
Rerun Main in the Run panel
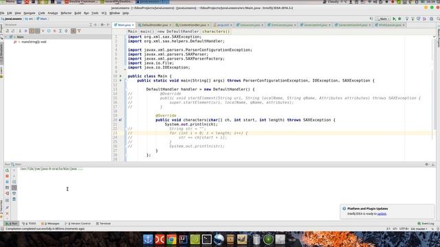(x=8, y=170)
